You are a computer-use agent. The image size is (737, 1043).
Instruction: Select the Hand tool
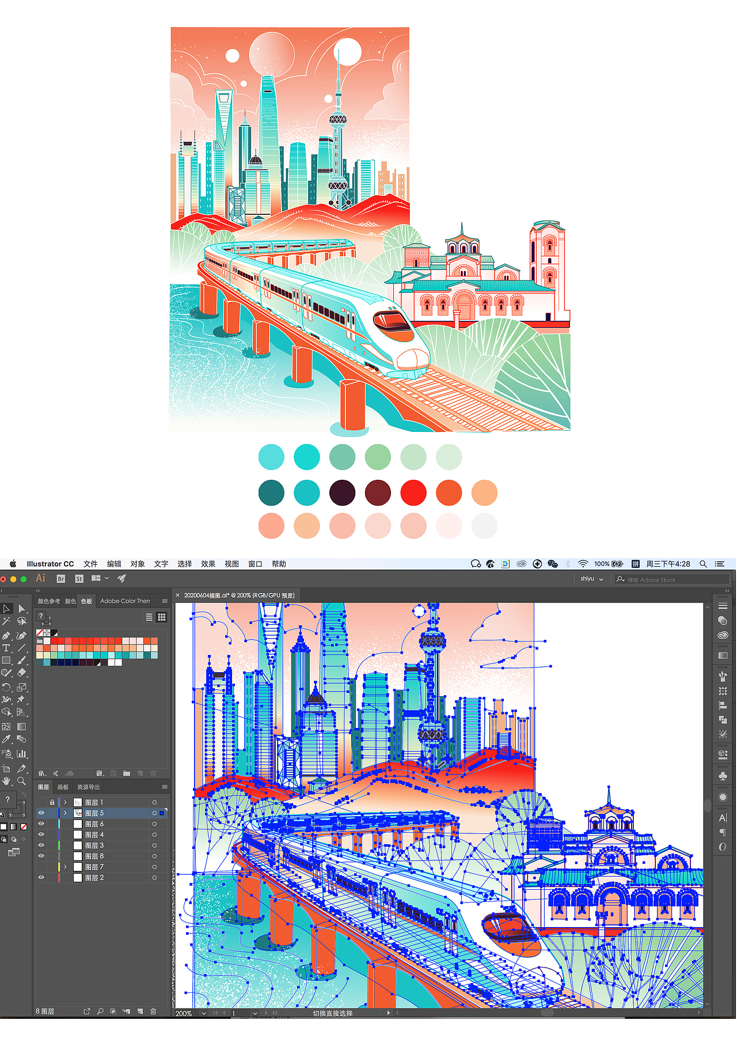coord(6,781)
